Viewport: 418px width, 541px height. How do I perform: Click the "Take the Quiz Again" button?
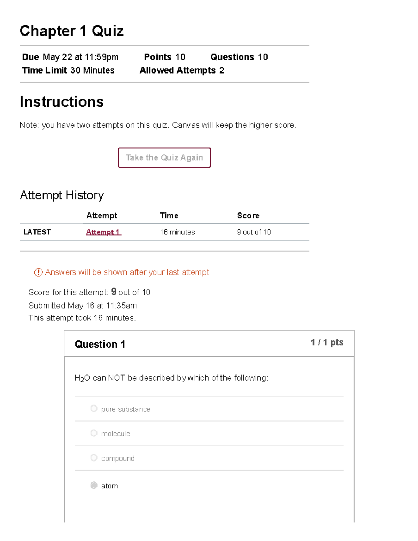pyautogui.click(x=164, y=157)
